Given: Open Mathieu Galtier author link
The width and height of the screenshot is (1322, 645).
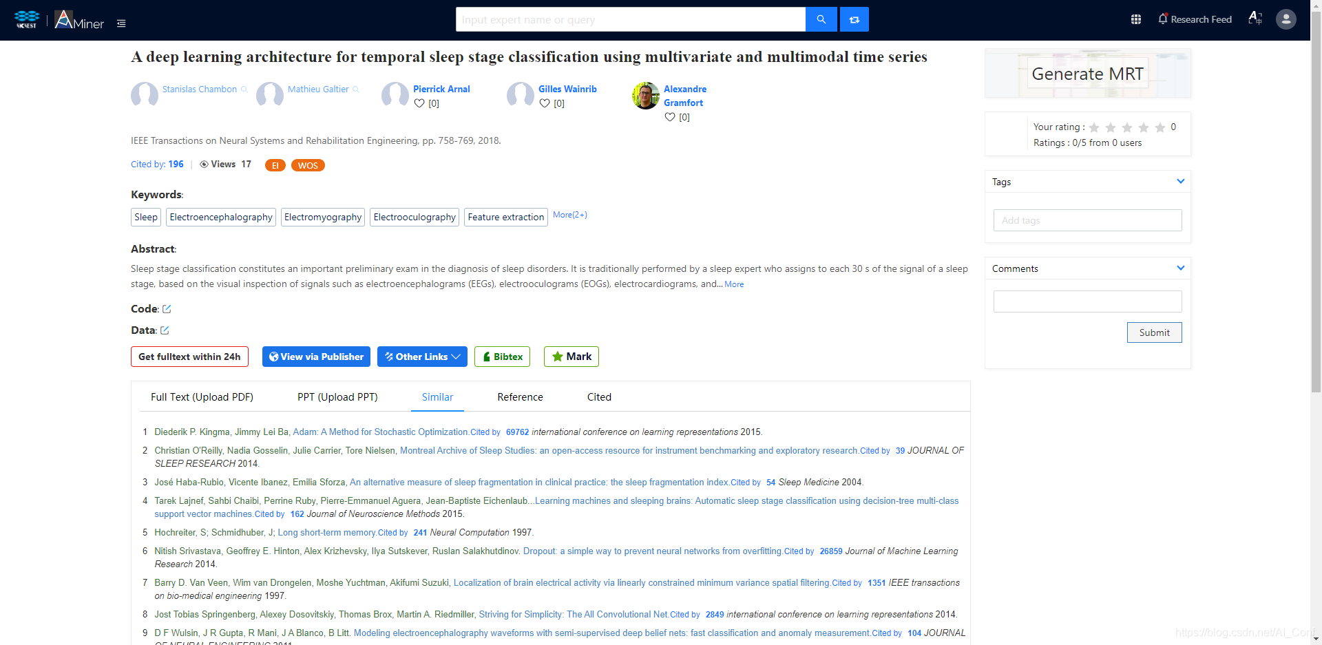Looking at the screenshot, I should [318, 89].
